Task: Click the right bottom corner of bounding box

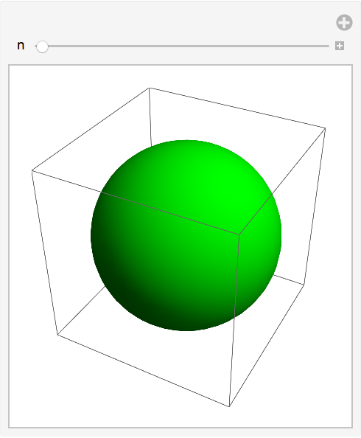Action: 304,285
